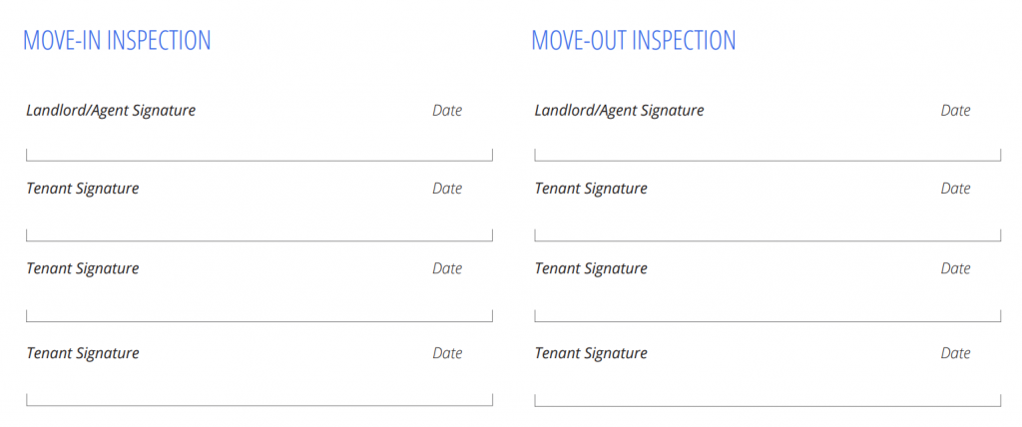Select the second Move-In Tenant signature line
The width and height of the screenshot is (1022, 427).
pos(259,315)
